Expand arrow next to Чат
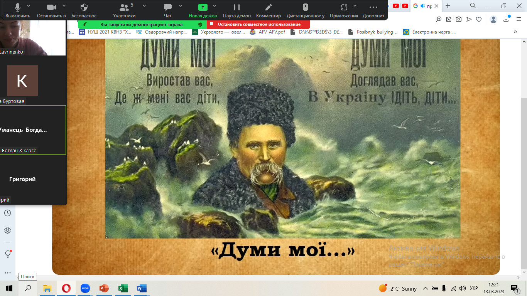This screenshot has height=296, width=527. click(180, 6)
